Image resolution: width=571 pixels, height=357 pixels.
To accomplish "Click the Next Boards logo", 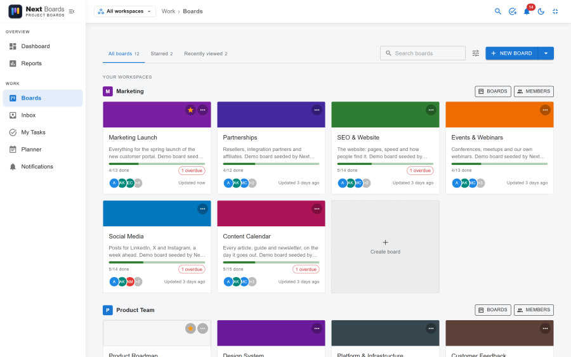I will pyautogui.click(x=36, y=11).
